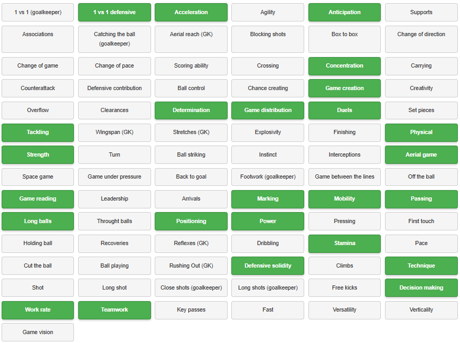Deselect the 1 vs 1 defensive attribute
This screenshot has height=343, width=460.
(x=114, y=12)
